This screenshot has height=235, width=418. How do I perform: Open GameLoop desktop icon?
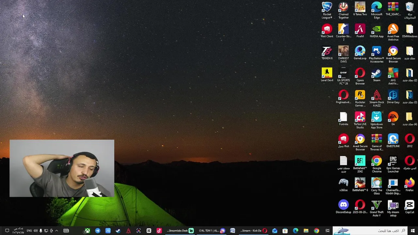tap(360, 53)
